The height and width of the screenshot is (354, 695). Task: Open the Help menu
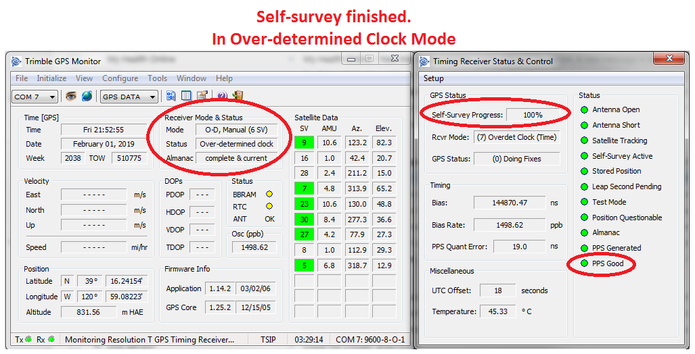click(x=224, y=78)
